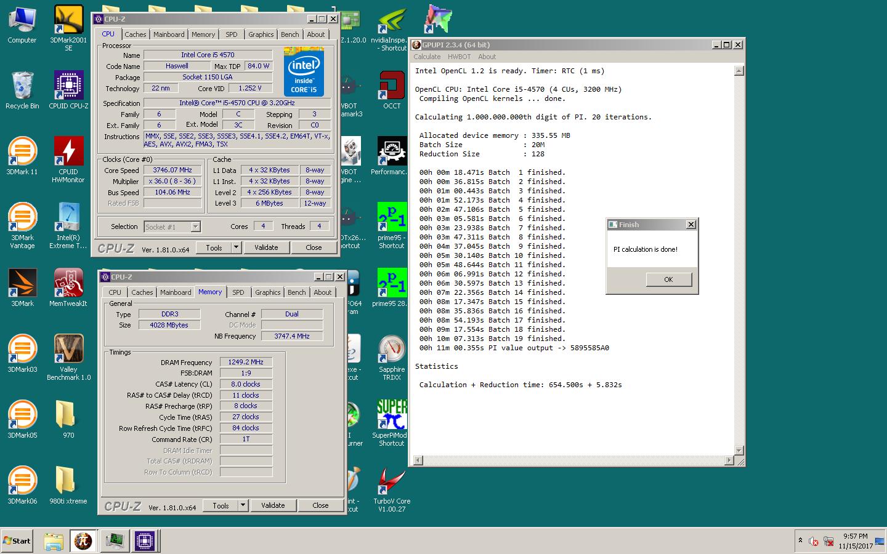Launch Valley Benchmark 1.0 shortcut
This screenshot has width=887, height=554.
[68, 357]
